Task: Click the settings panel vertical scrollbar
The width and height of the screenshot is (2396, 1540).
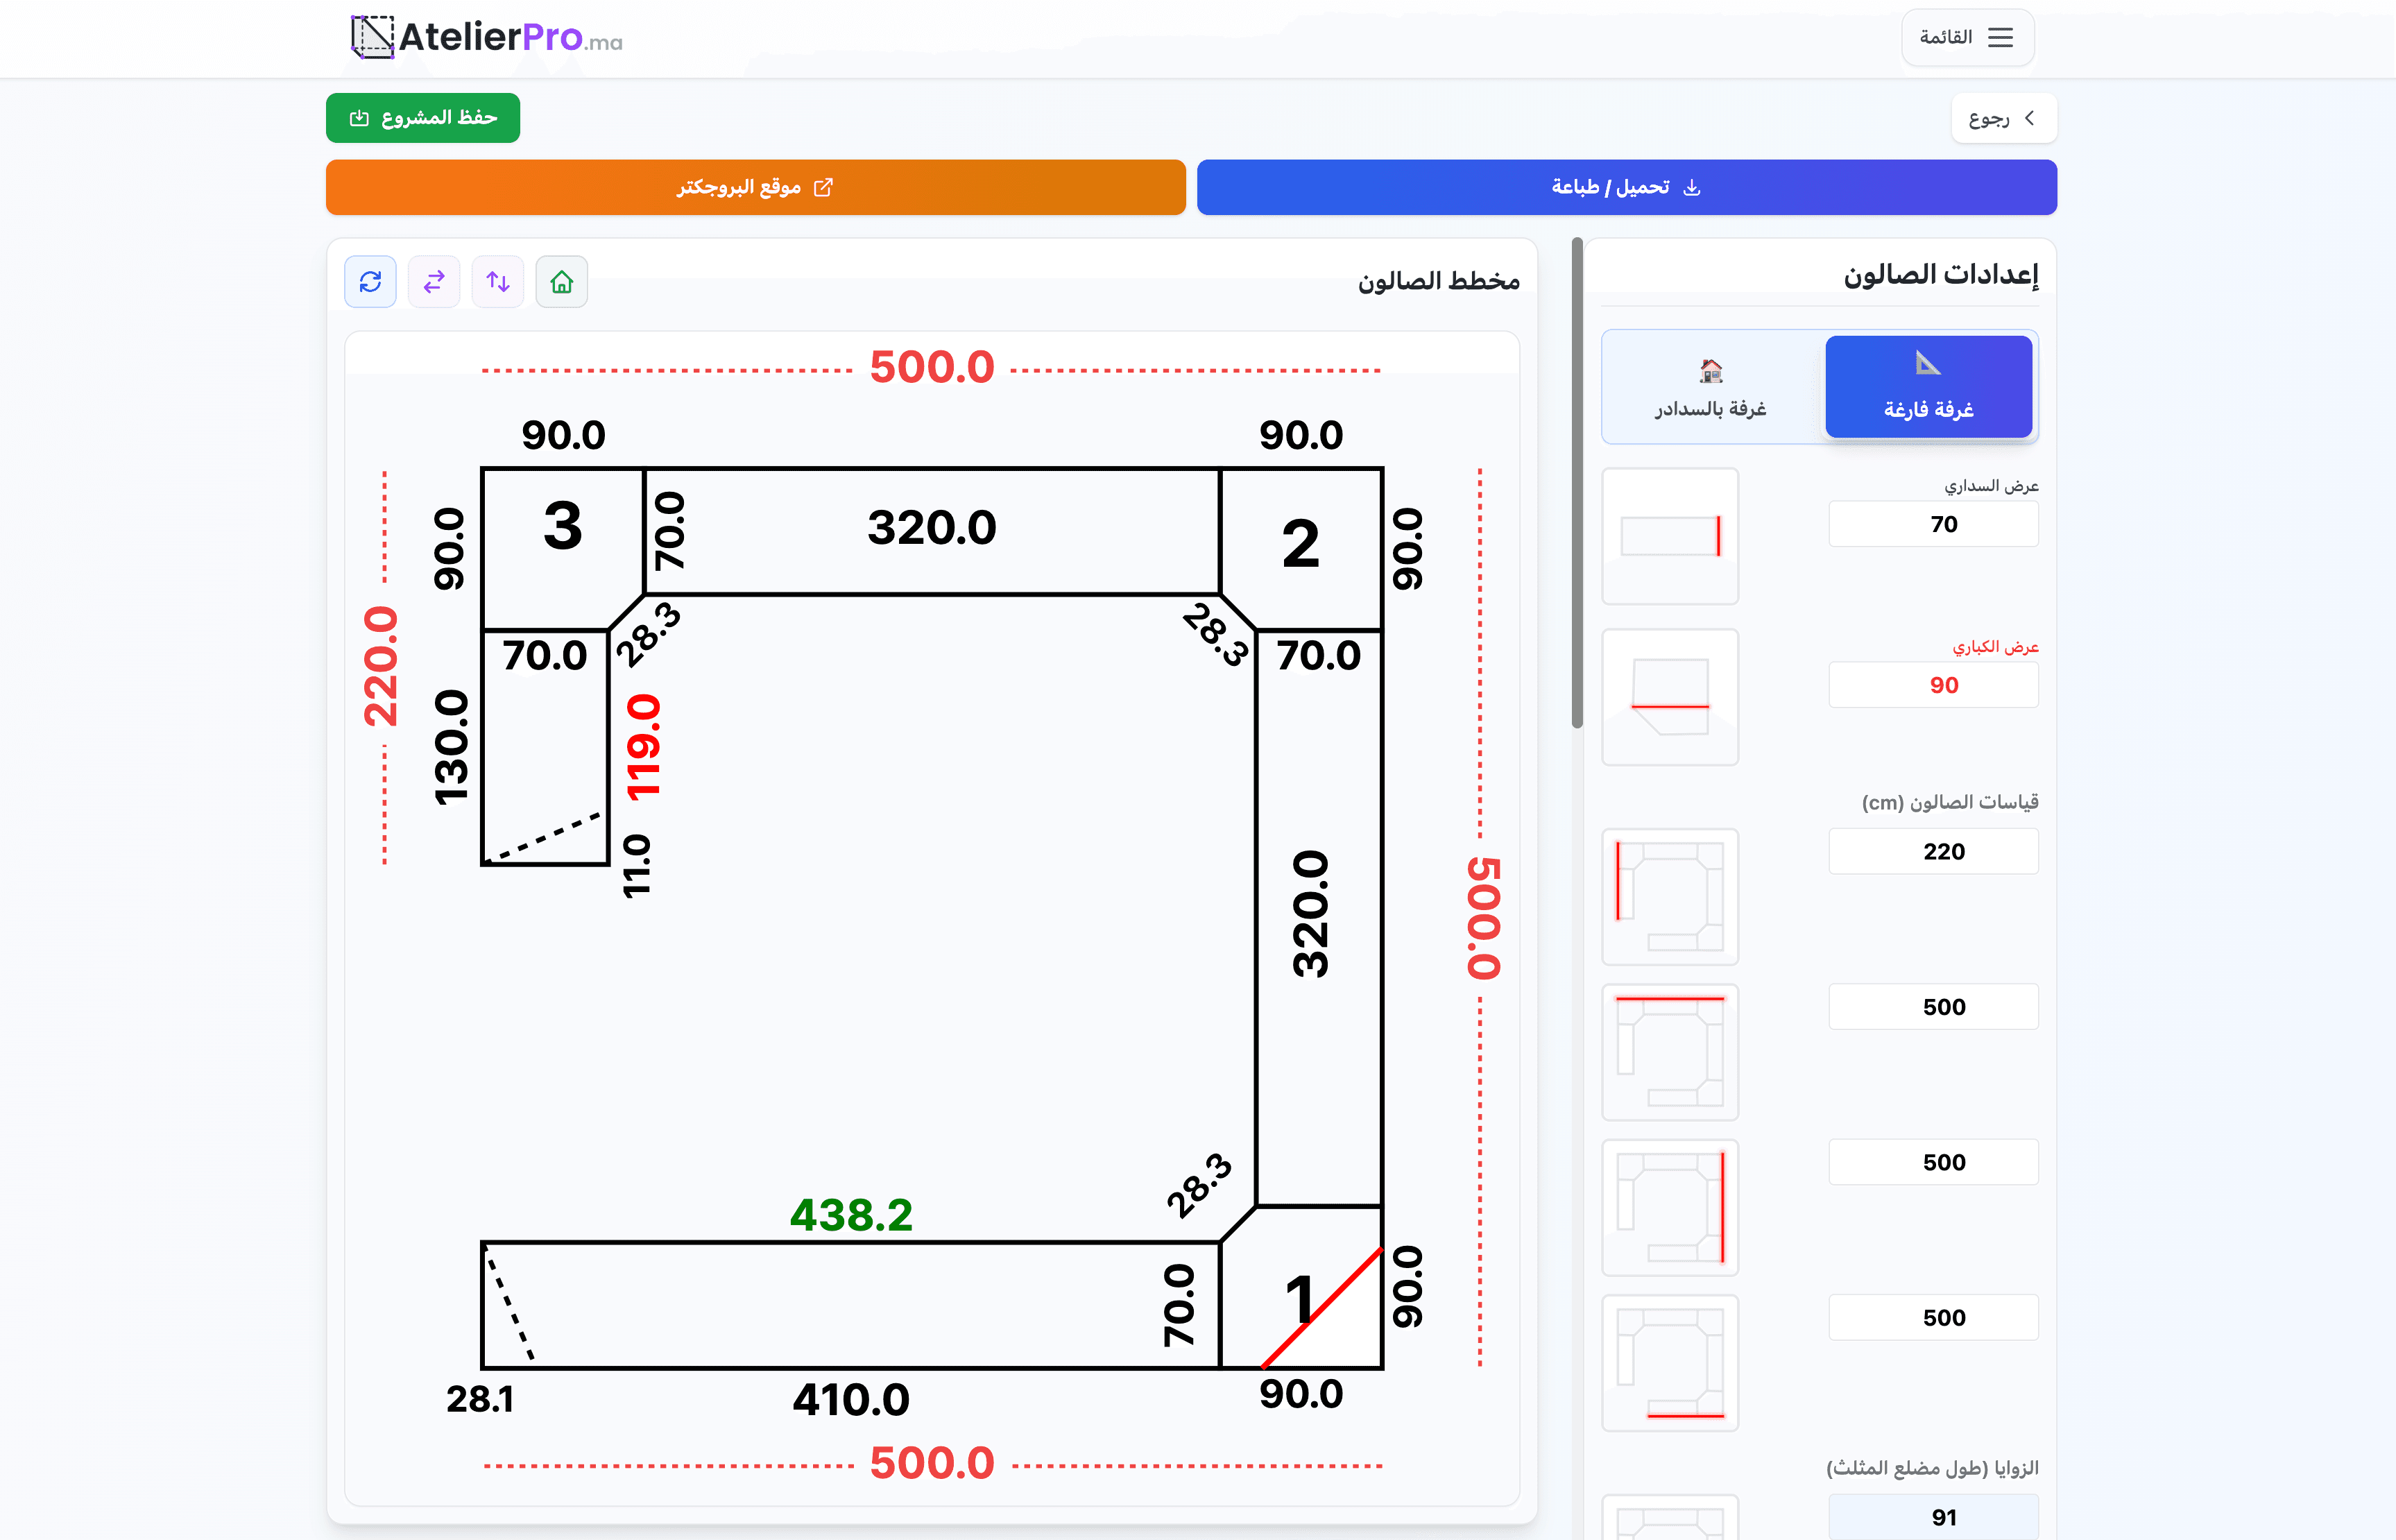Action: (x=1577, y=484)
